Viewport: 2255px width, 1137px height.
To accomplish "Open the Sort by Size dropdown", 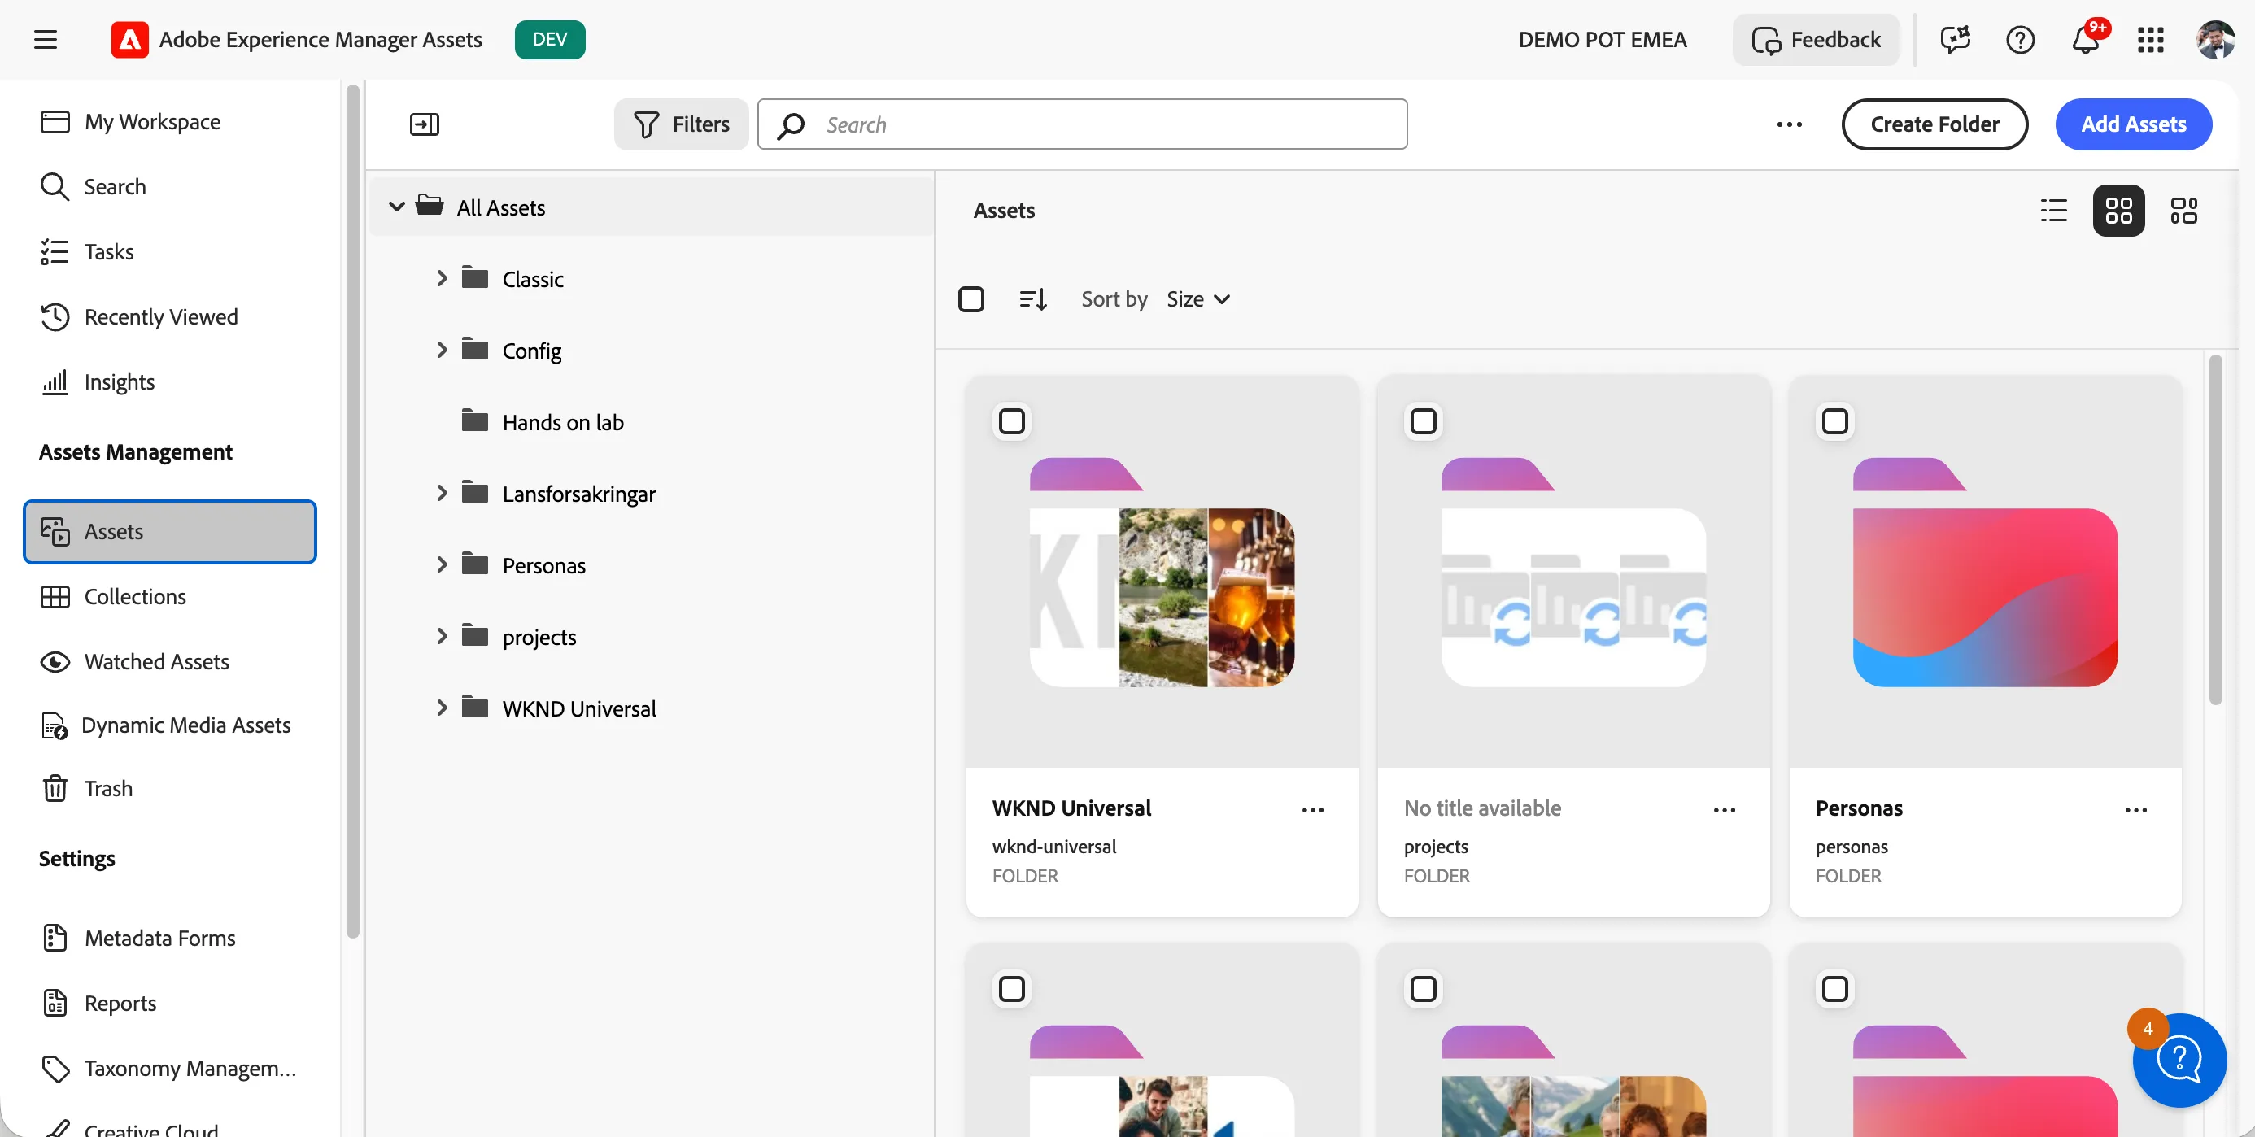I will pyautogui.click(x=1197, y=299).
